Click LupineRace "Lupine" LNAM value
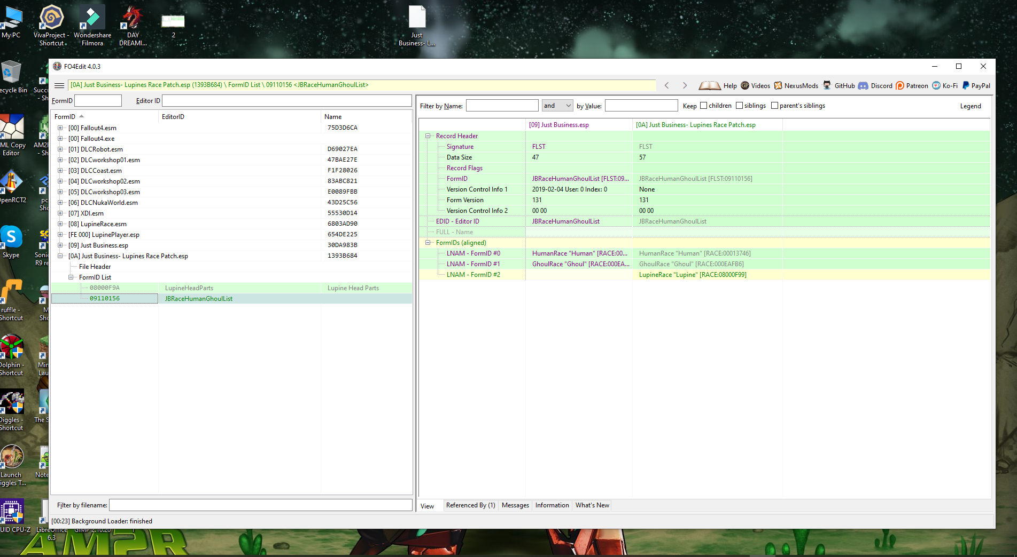Image resolution: width=1017 pixels, height=557 pixels. (693, 275)
